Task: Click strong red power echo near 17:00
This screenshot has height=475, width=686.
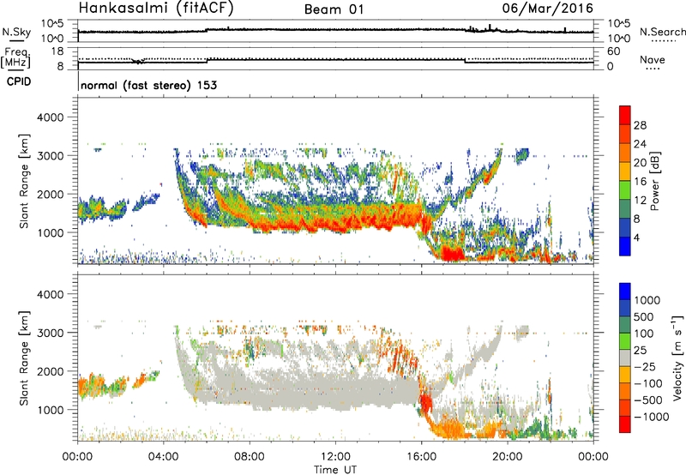Action: (452, 253)
